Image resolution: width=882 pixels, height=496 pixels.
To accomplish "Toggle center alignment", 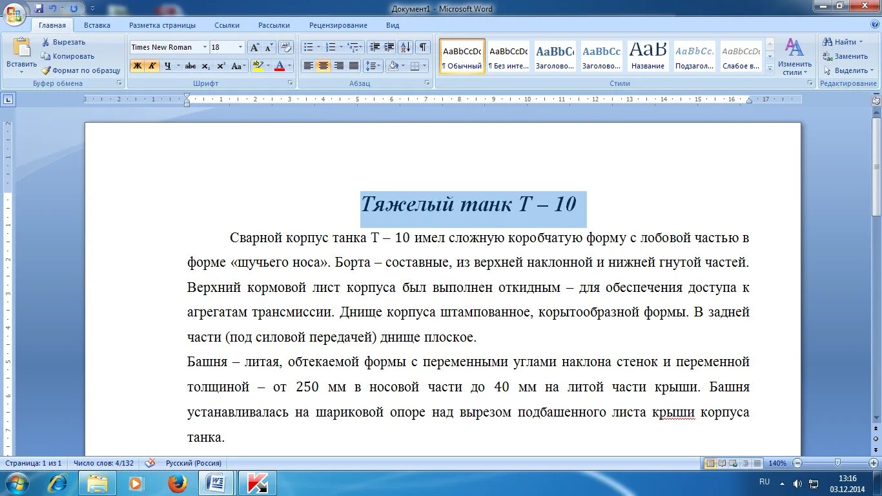I will [x=323, y=66].
